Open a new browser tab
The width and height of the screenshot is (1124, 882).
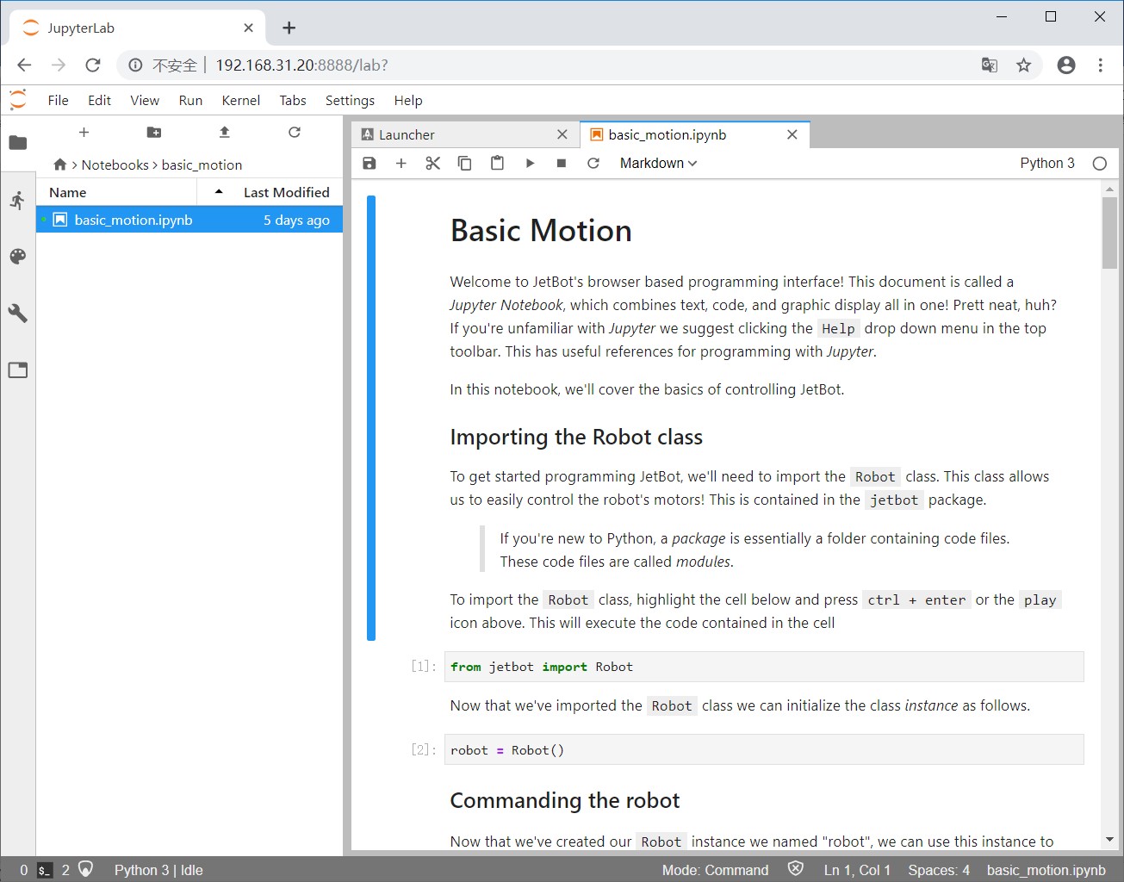(289, 28)
